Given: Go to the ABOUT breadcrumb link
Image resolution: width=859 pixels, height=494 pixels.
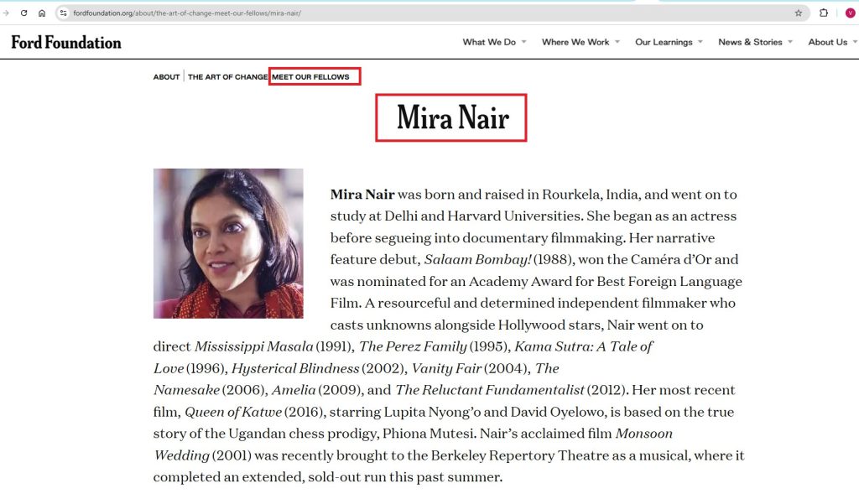Looking at the screenshot, I should (166, 77).
